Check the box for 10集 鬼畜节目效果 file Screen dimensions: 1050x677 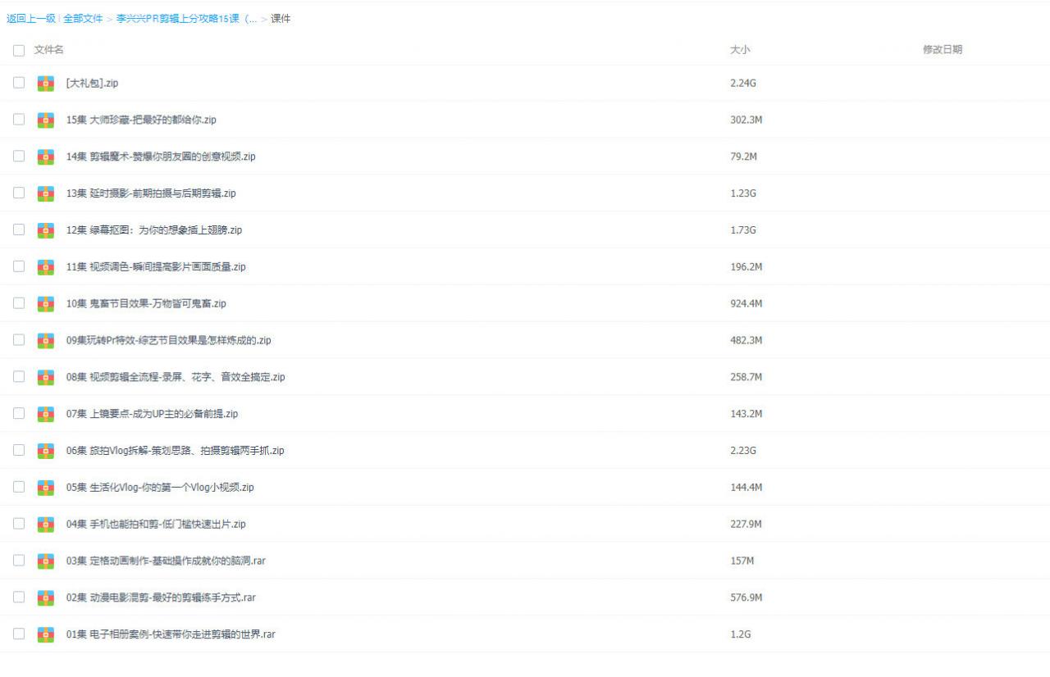[x=19, y=303]
